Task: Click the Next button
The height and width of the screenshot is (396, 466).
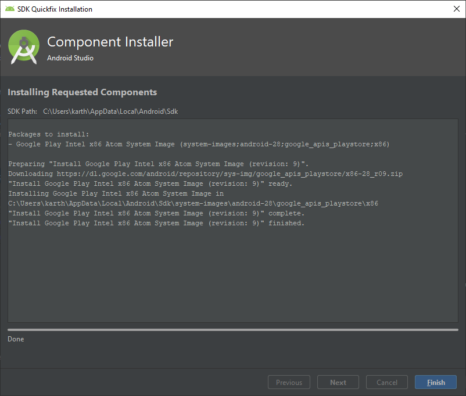Action: click(338, 382)
